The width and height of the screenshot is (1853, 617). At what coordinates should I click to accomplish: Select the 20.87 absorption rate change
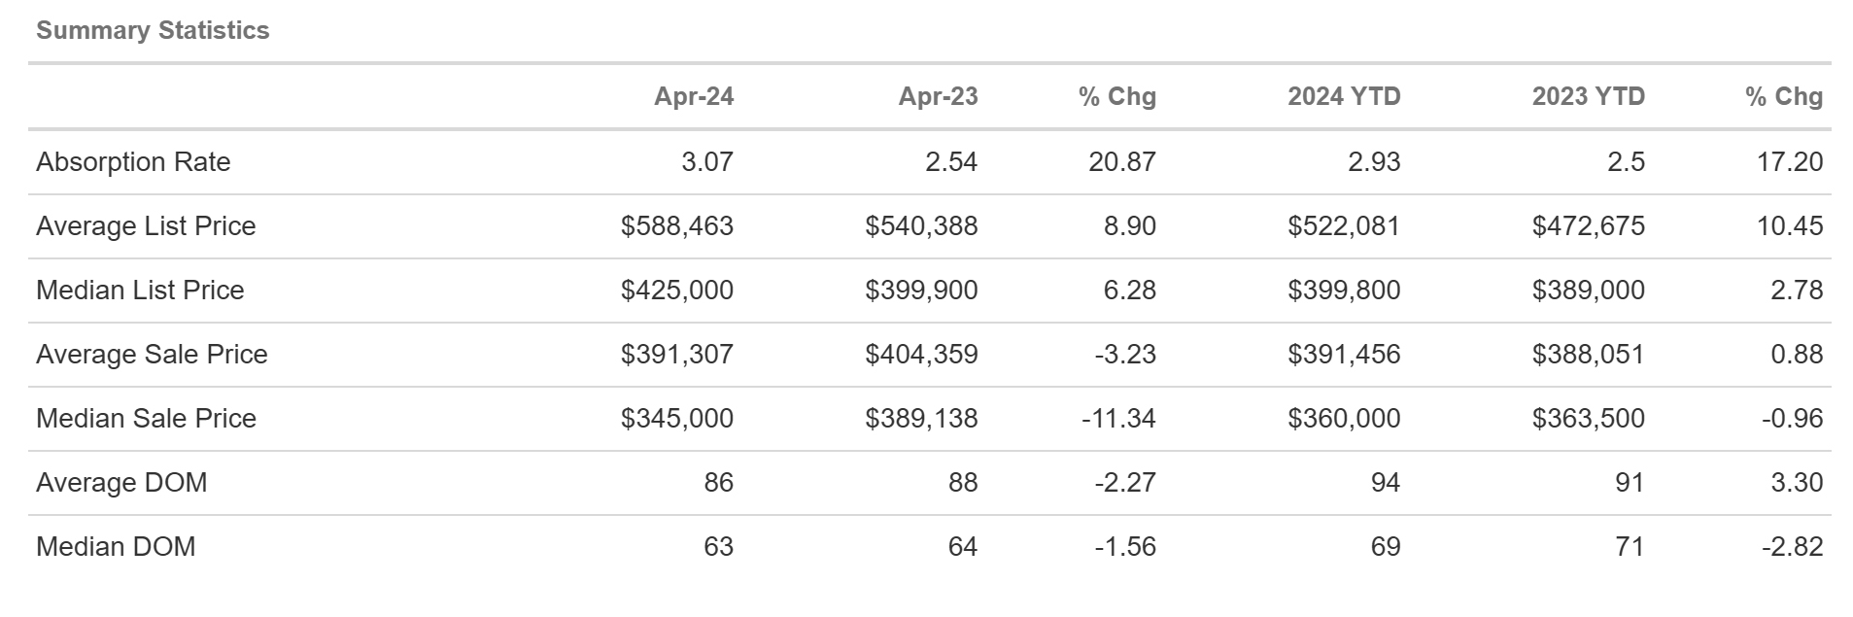[x=1122, y=161]
